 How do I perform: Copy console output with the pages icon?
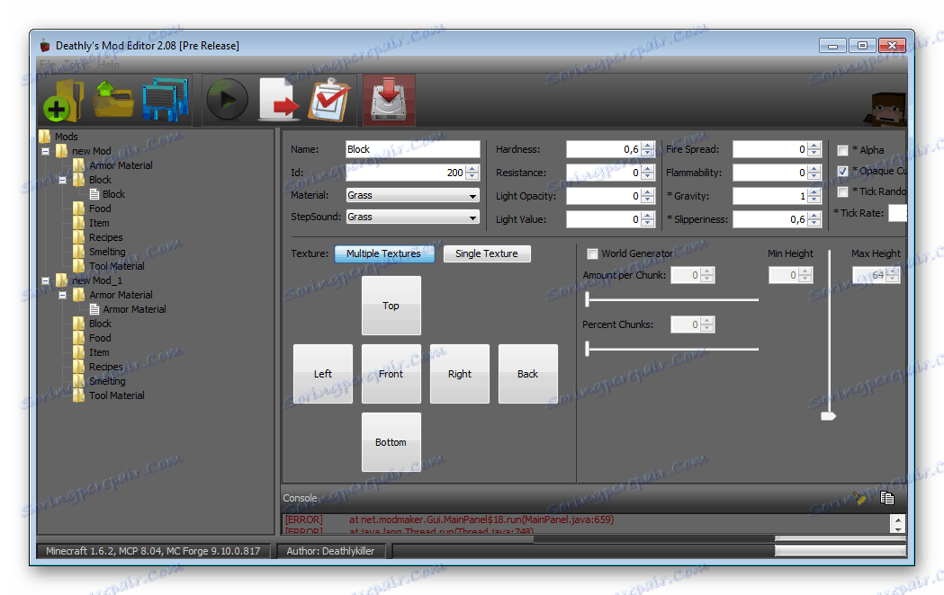pos(886,498)
